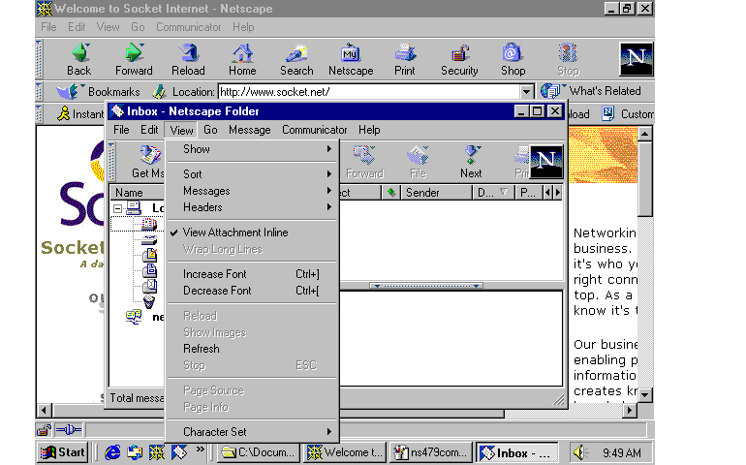Print the page with the Print icon
The image size is (746, 465).
(x=405, y=53)
